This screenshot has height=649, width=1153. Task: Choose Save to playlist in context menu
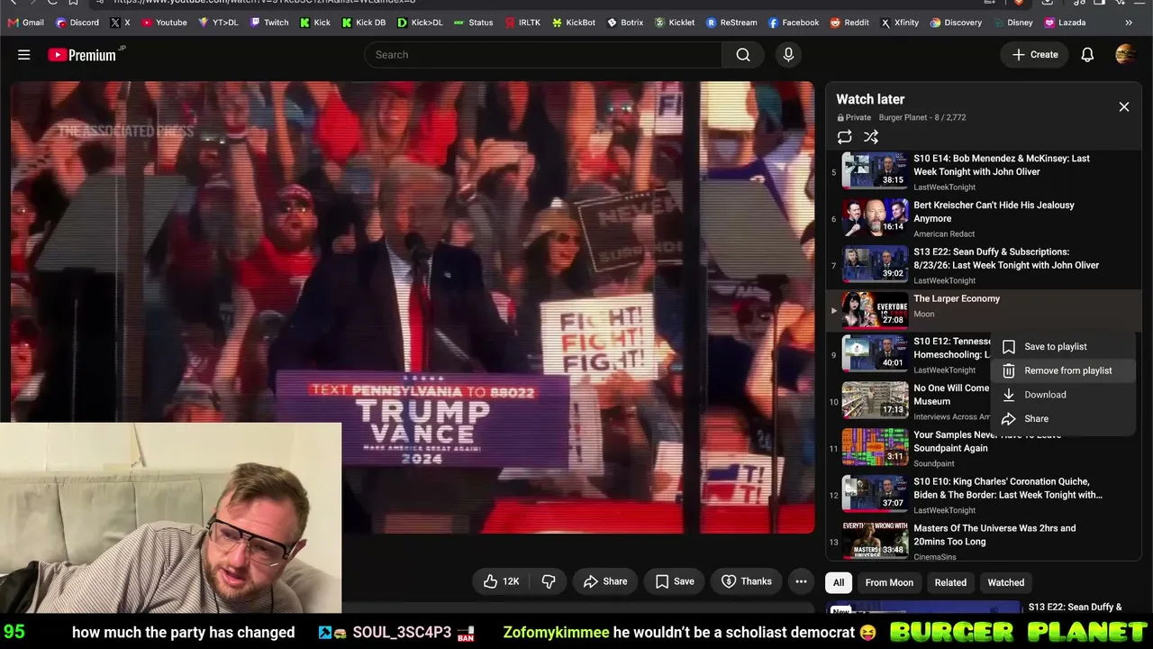(x=1063, y=347)
